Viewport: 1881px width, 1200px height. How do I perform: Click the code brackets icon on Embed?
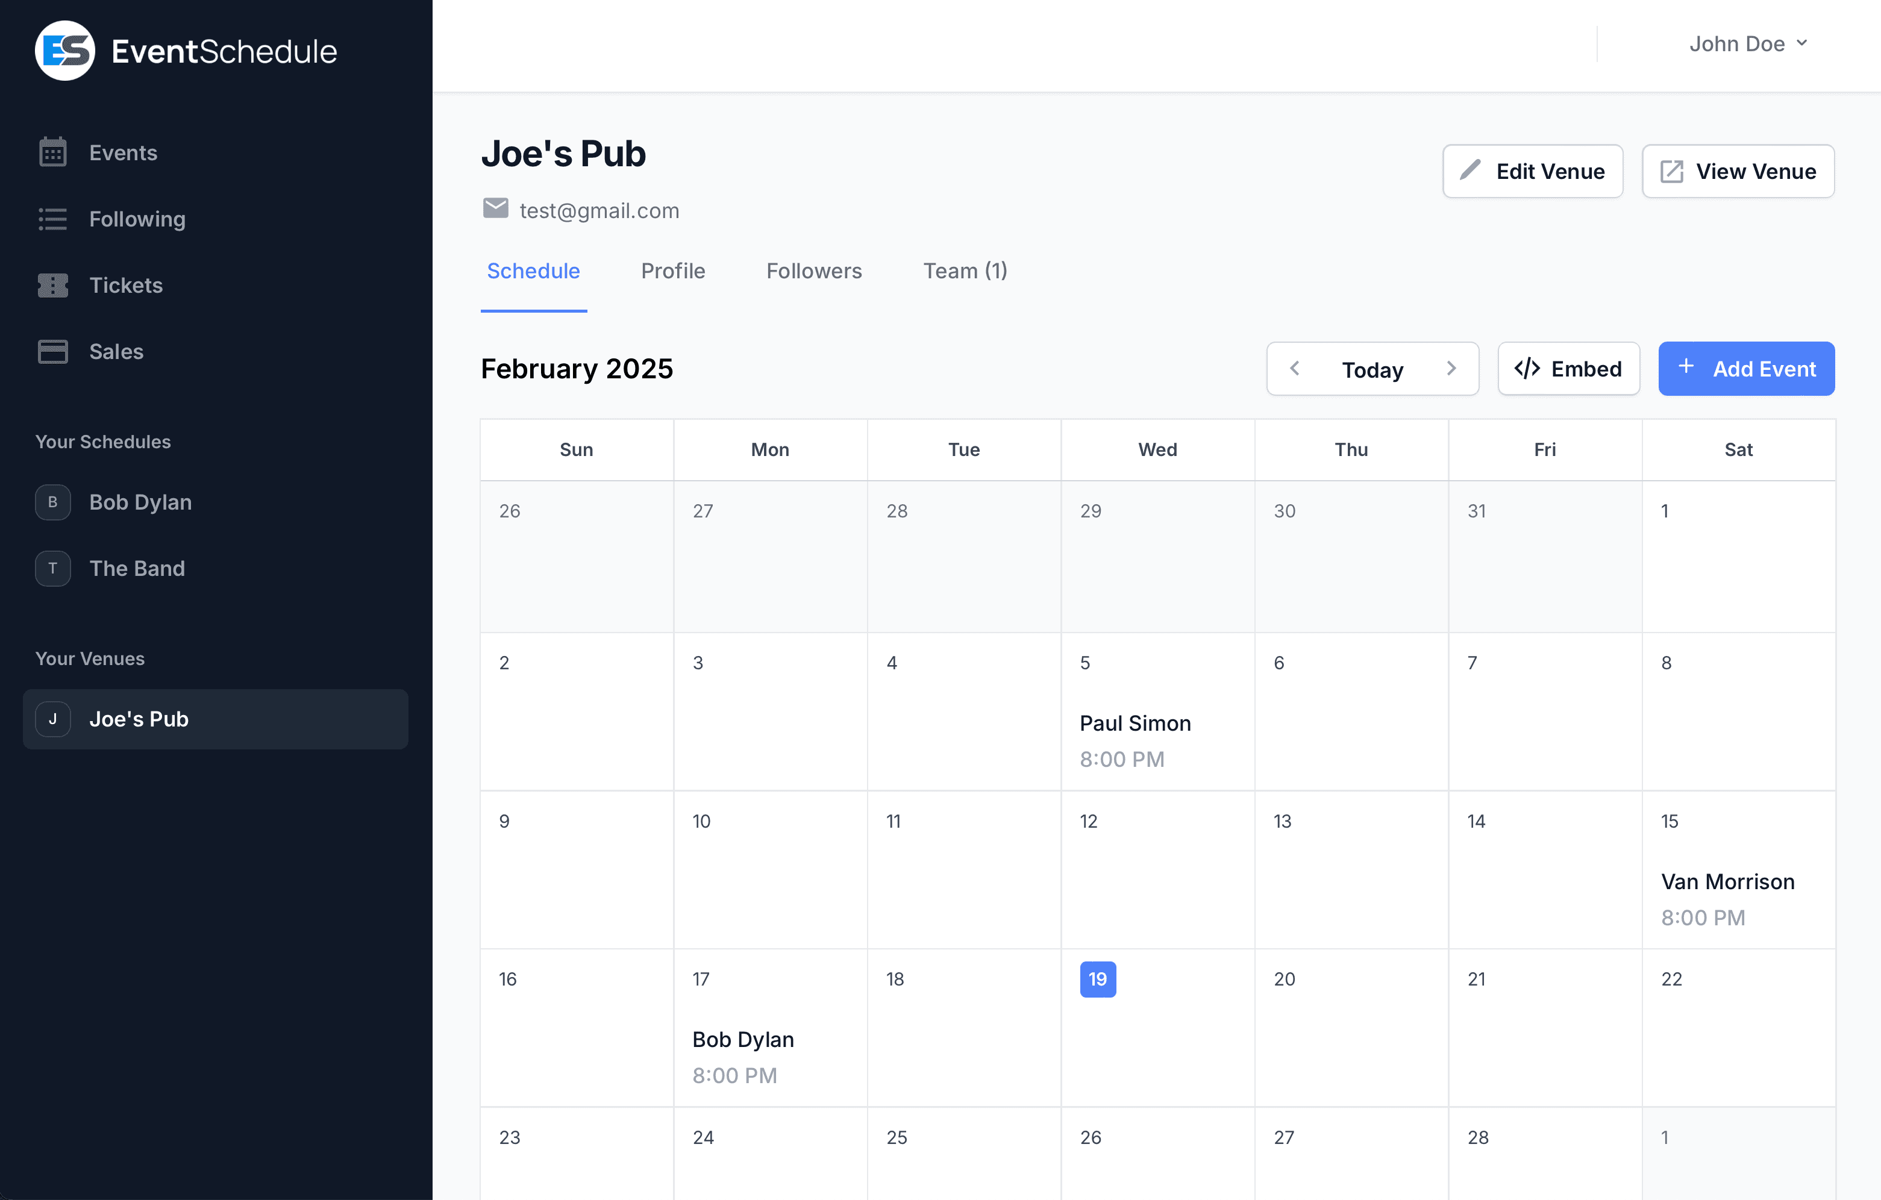coord(1527,368)
